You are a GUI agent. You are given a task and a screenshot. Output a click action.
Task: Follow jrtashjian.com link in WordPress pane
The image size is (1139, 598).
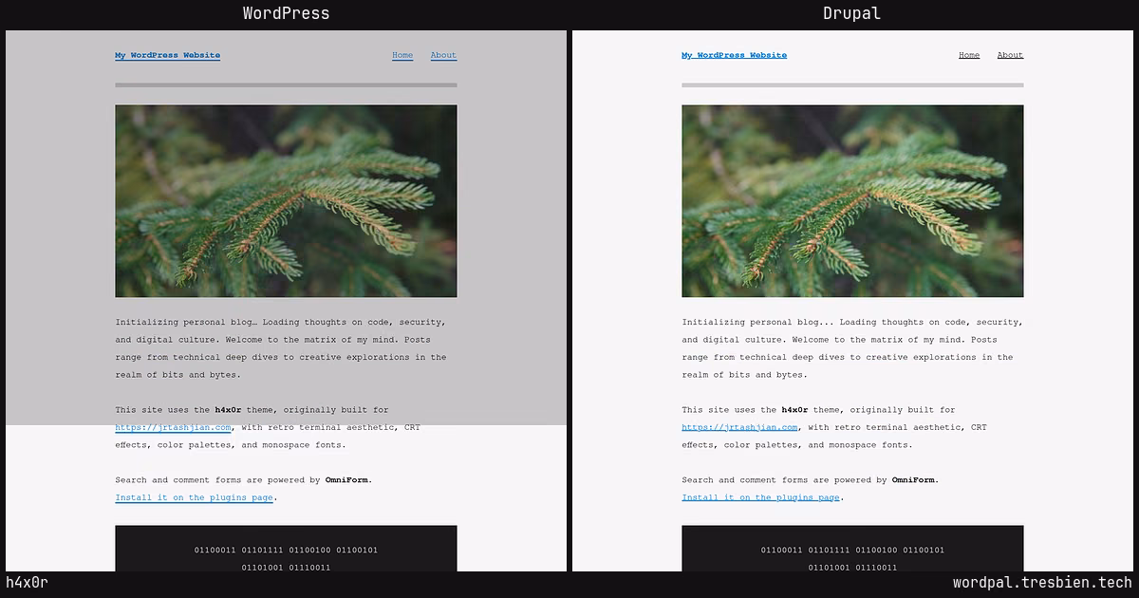(174, 427)
